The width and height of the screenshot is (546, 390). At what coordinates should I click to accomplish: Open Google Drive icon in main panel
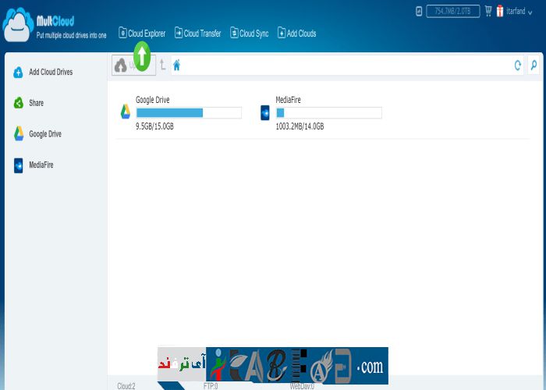click(x=125, y=112)
